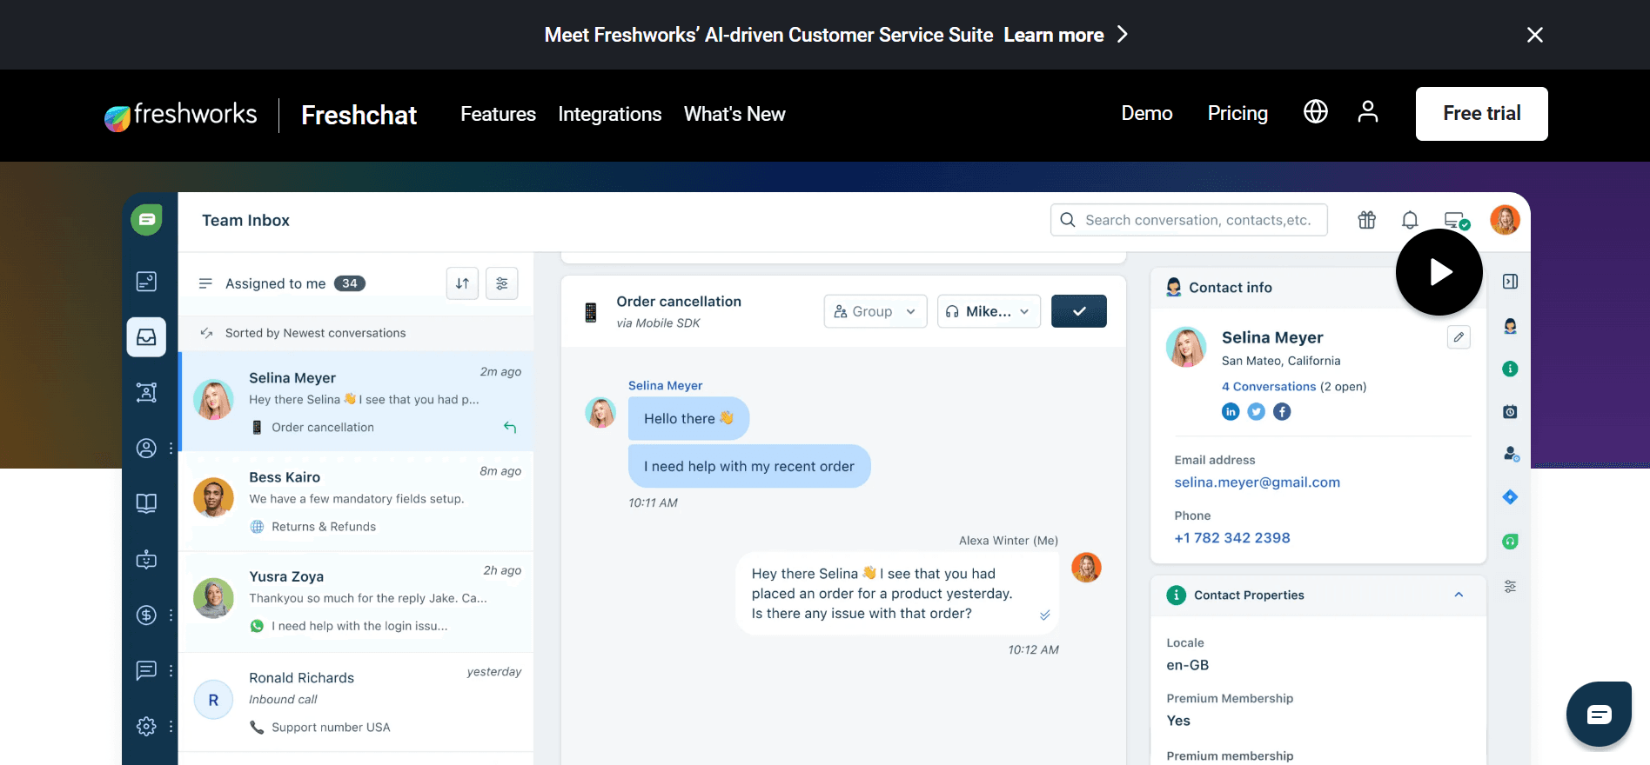Play the product demo video
The image size is (1650, 765).
tap(1439, 272)
